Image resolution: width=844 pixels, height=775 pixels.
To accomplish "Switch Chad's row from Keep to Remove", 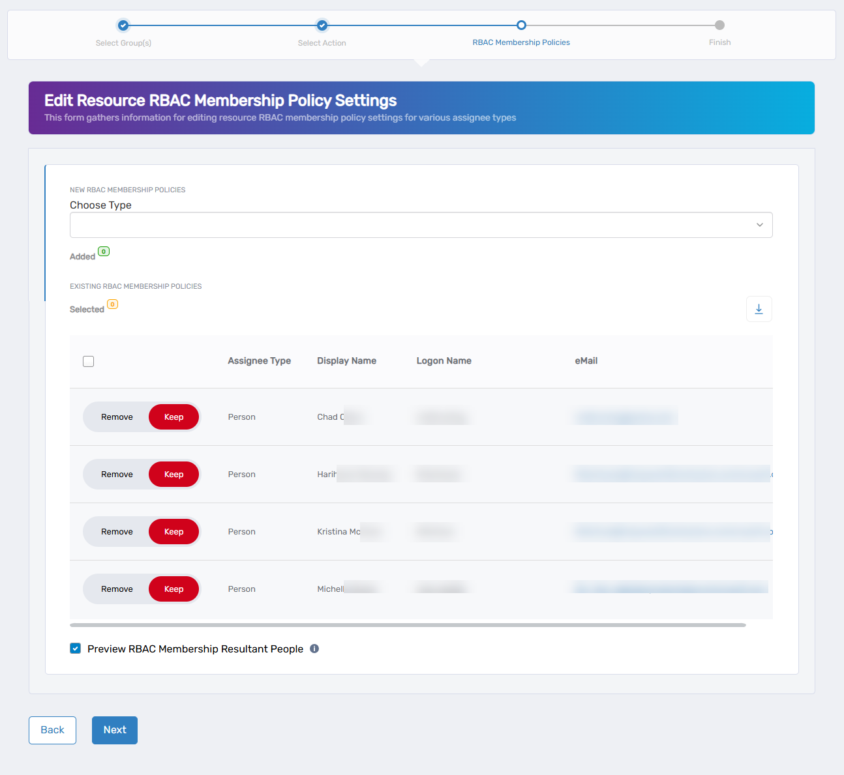I will [117, 417].
